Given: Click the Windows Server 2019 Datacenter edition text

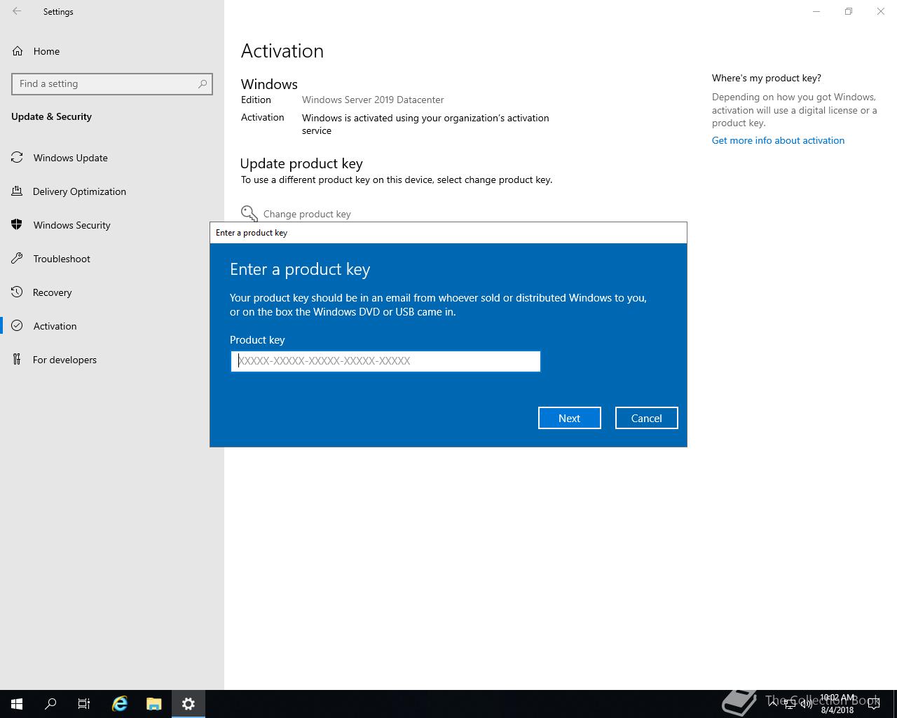Looking at the screenshot, I should point(373,100).
